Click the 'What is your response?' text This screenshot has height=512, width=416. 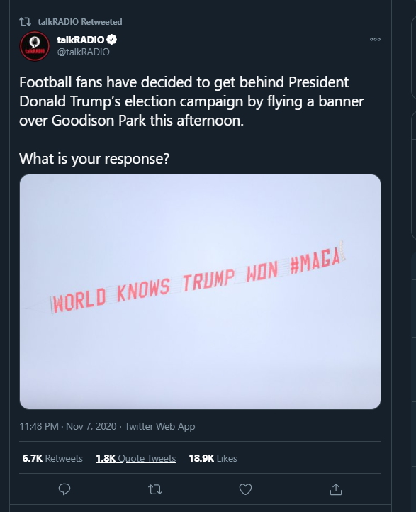click(94, 159)
